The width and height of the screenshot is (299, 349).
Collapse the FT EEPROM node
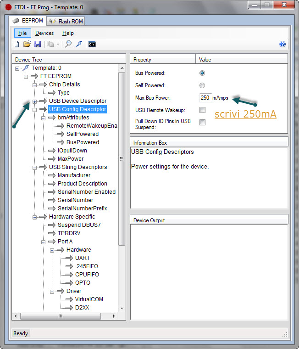(26, 77)
